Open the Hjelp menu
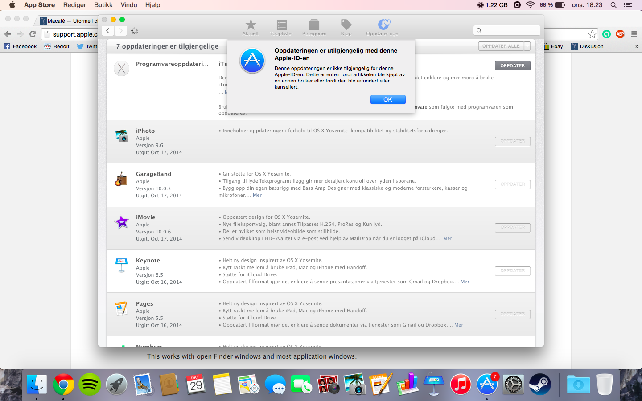642x401 pixels. [x=152, y=5]
